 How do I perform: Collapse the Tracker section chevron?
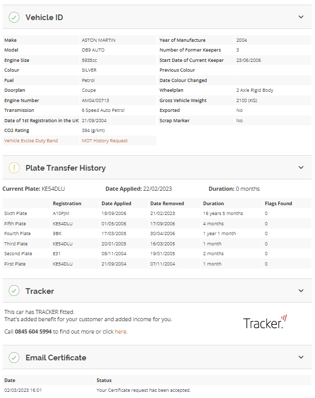[x=301, y=291]
